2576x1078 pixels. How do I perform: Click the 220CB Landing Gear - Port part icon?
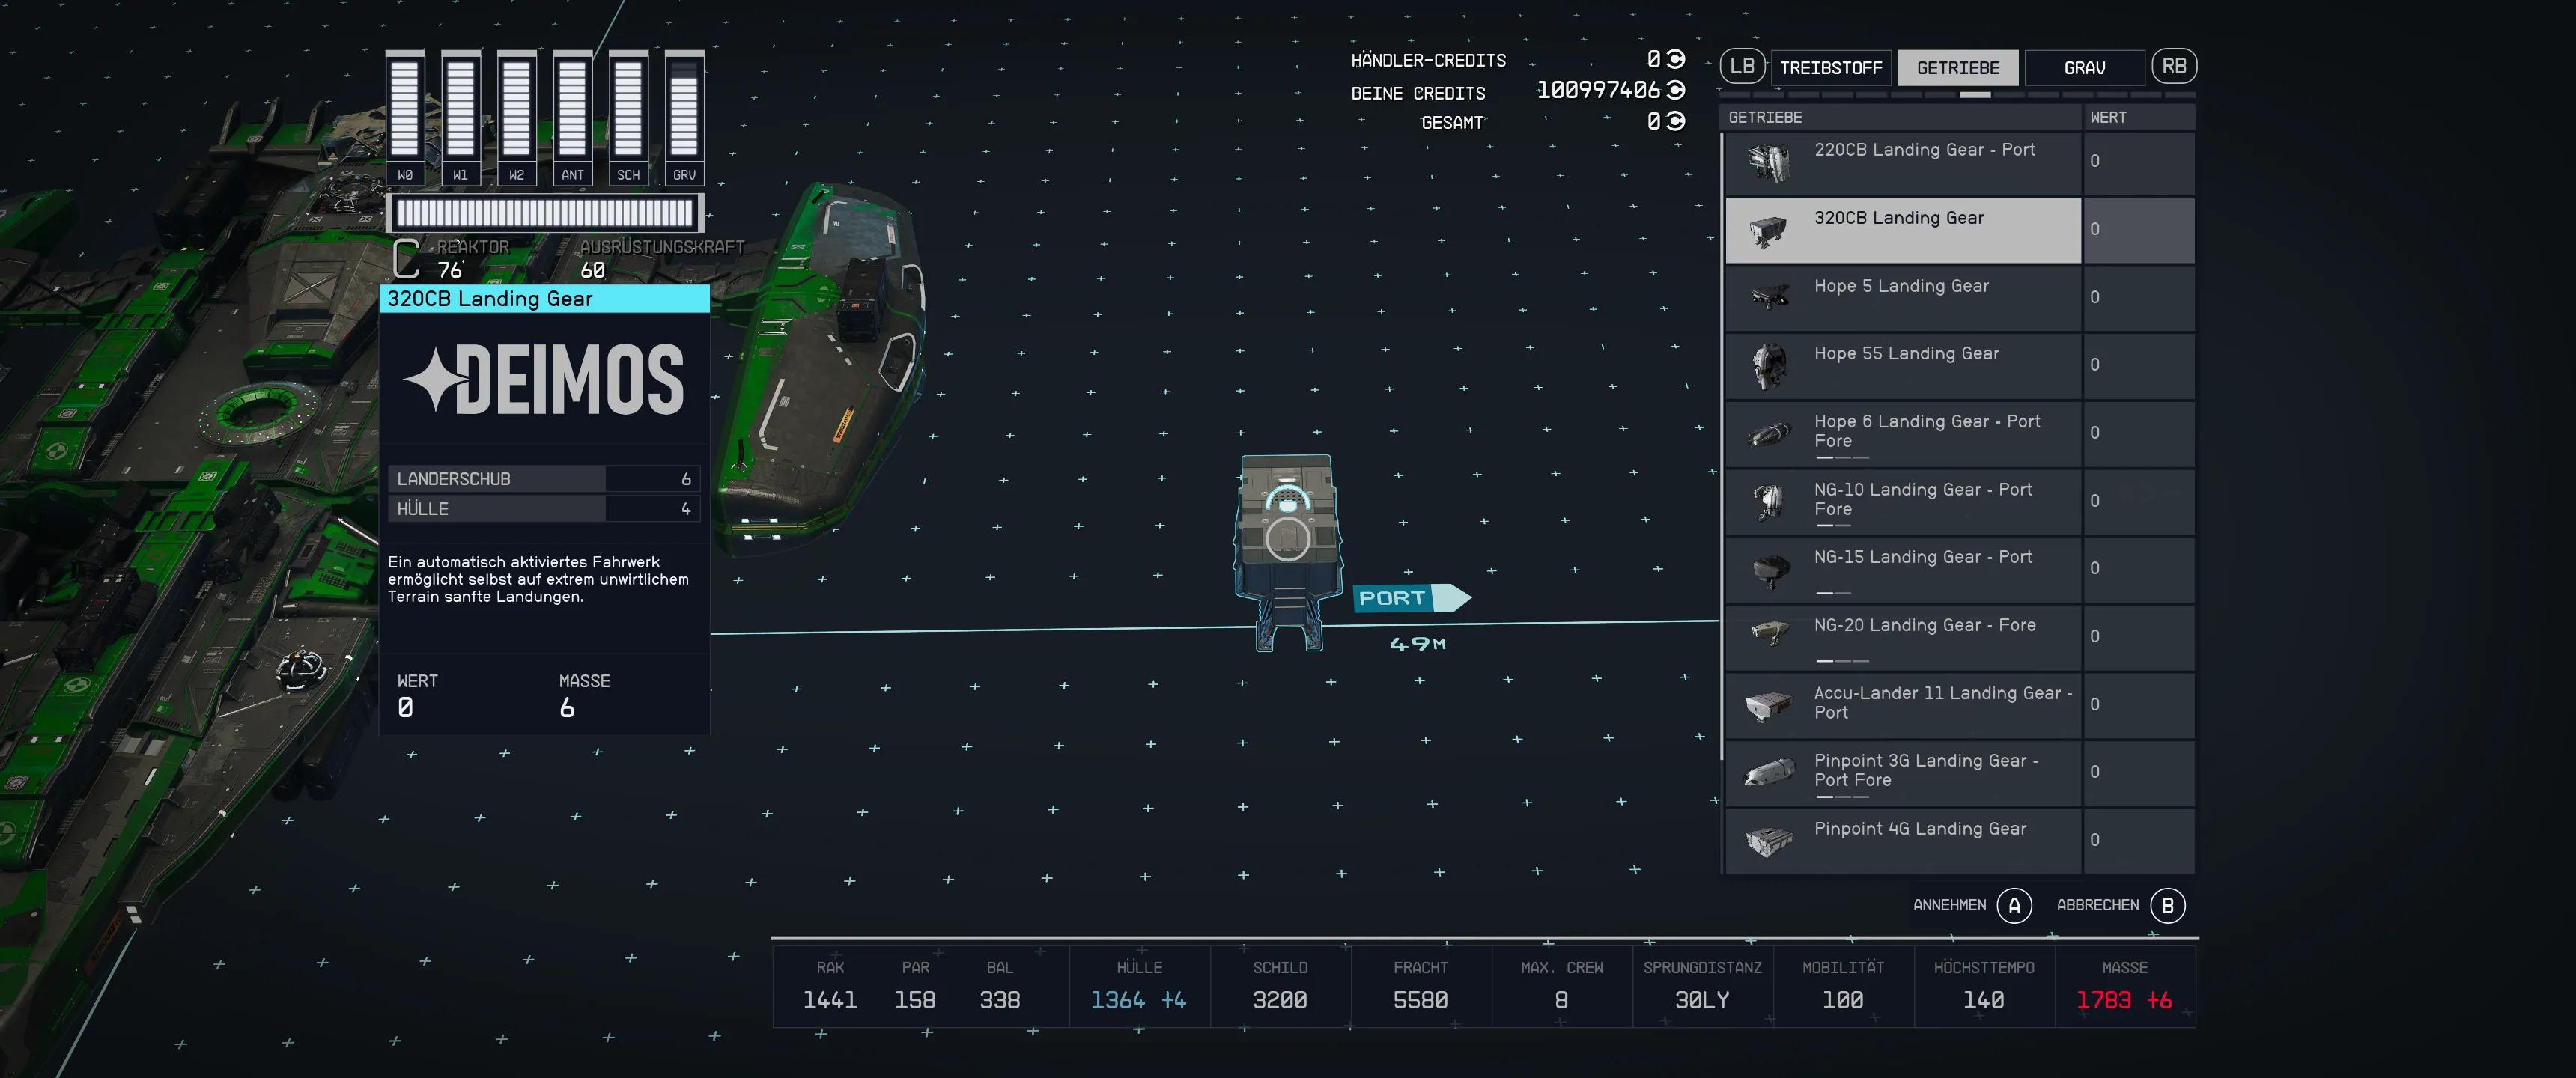[x=1768, y=163]
